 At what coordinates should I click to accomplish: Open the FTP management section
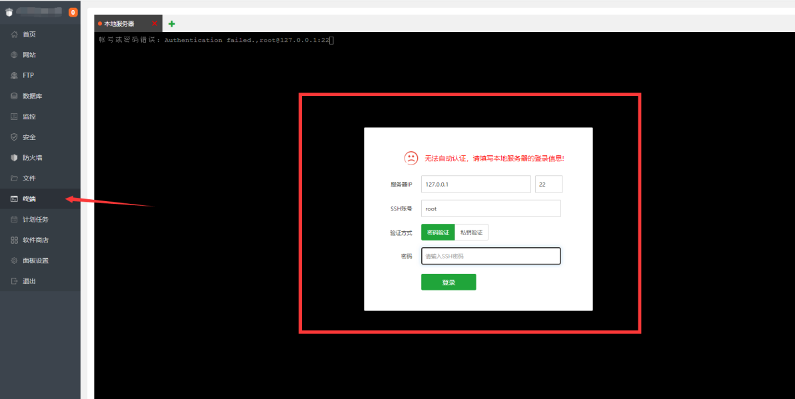point(27,75)
